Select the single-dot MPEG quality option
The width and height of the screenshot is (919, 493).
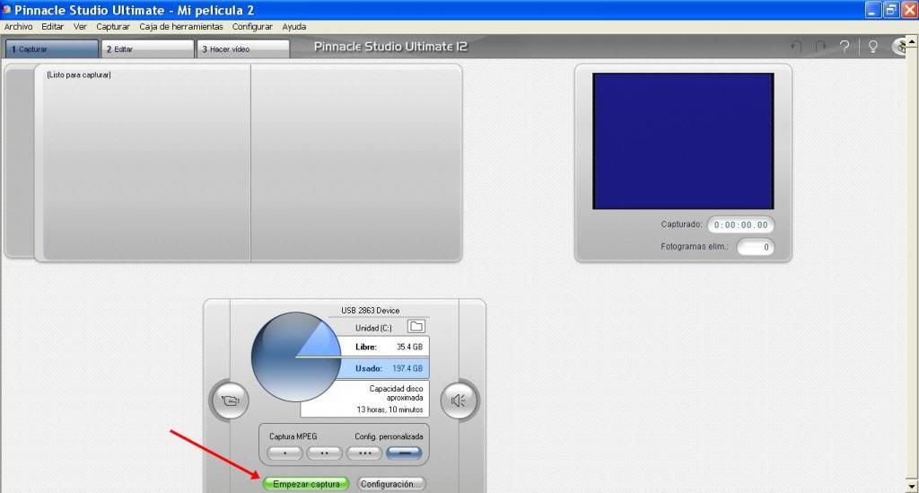pos(286,453)
